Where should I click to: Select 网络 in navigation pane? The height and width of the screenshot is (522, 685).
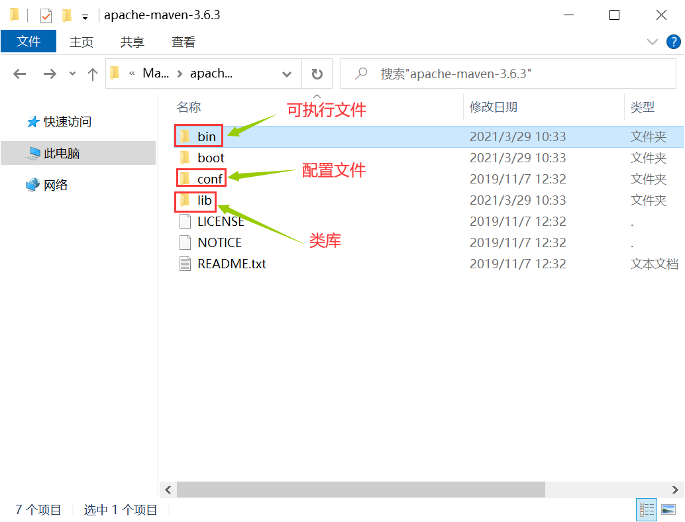click(56, 185)
